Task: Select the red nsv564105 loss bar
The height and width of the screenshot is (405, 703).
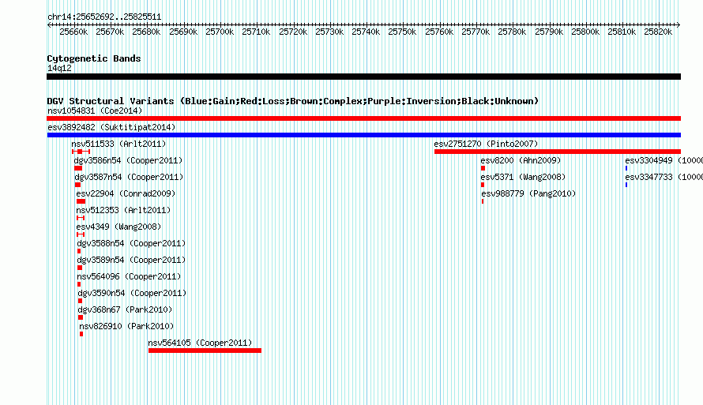Action: coord(205,351)
